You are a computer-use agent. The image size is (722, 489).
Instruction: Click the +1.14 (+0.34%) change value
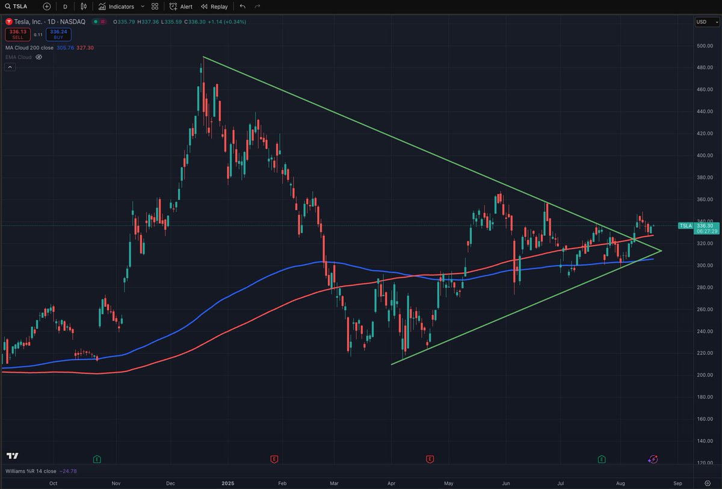click(x=228, y=22)
